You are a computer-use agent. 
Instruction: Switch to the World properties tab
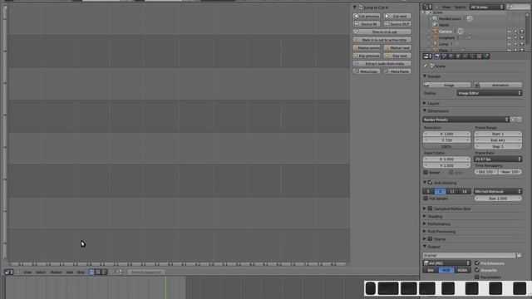(x=451, y=56)
